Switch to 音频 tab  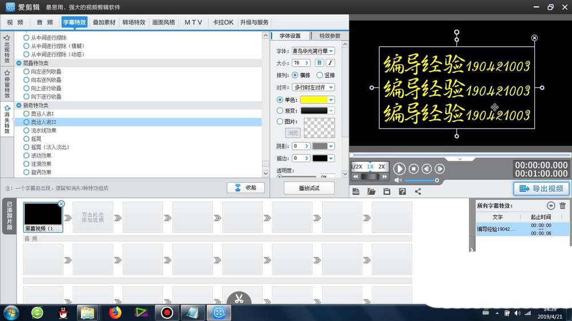45,22
